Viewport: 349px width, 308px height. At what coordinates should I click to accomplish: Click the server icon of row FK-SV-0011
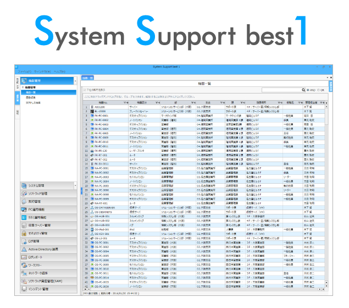coord(92,164)
